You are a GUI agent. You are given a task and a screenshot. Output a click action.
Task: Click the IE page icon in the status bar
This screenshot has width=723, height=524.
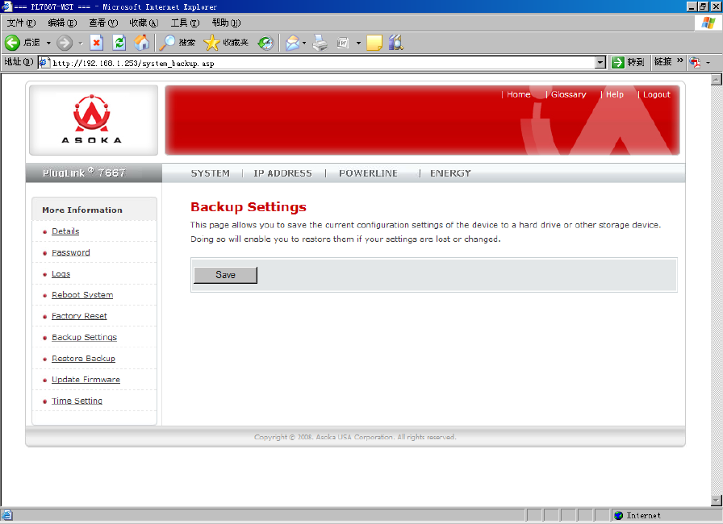pos(6,515)
